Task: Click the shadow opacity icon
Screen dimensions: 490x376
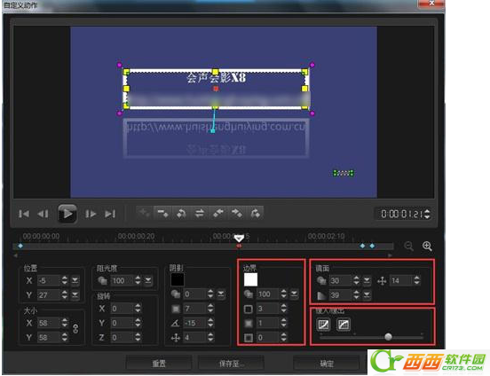Action: tap(176, 294)
